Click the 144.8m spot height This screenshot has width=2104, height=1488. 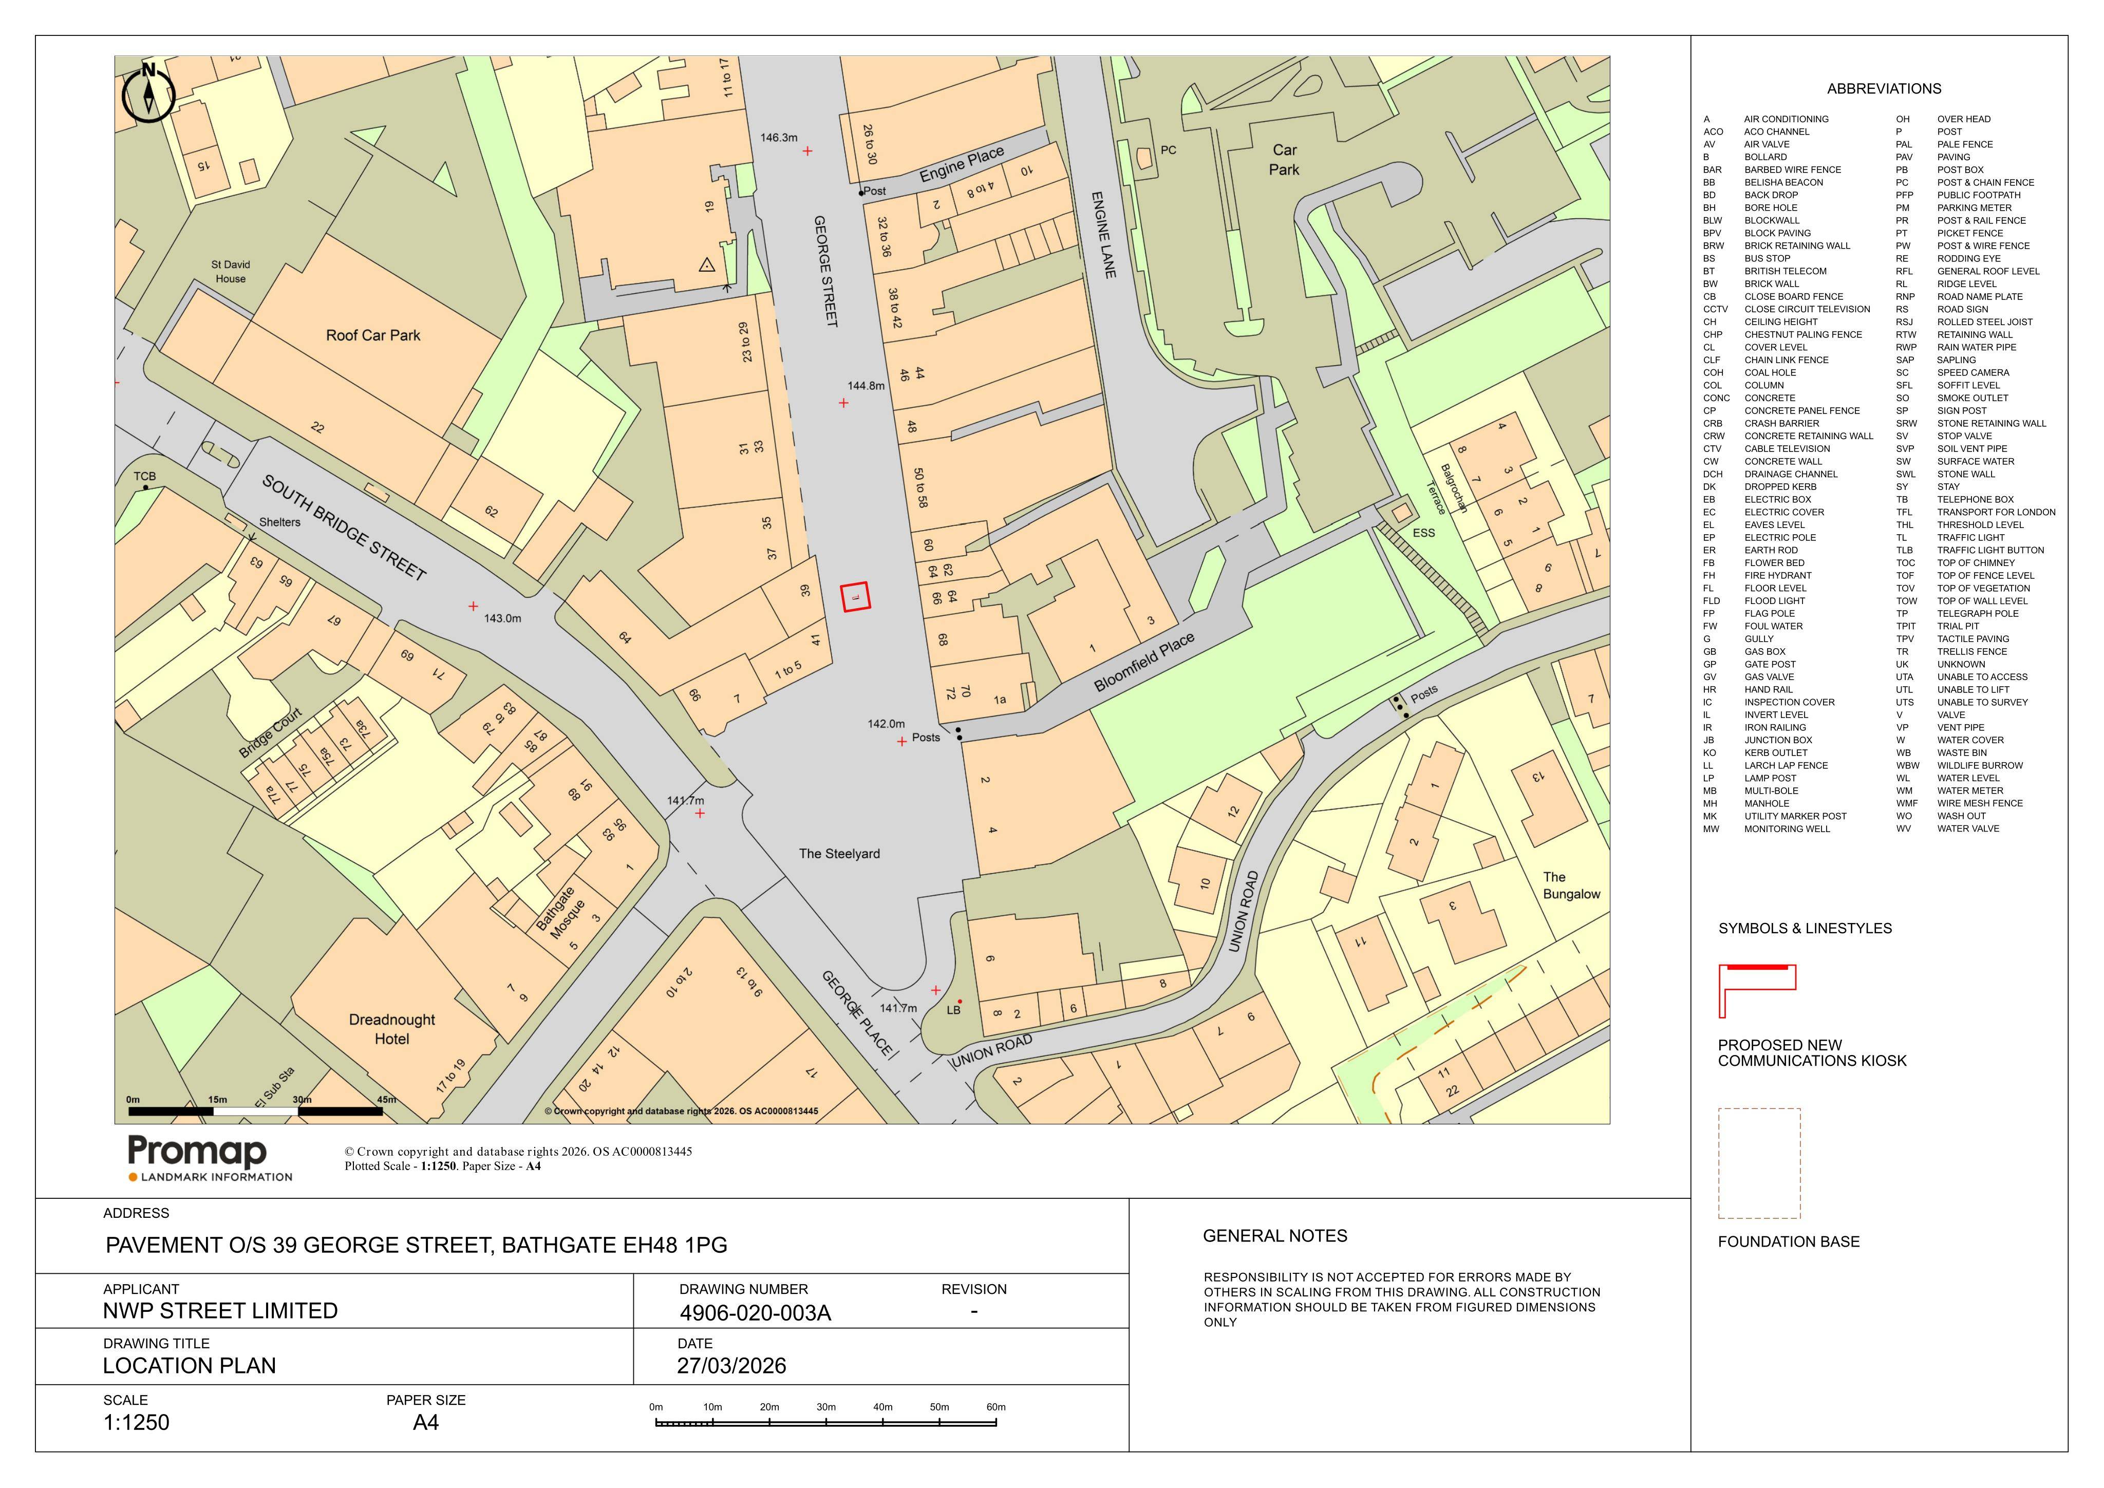(x=866, y=386)
